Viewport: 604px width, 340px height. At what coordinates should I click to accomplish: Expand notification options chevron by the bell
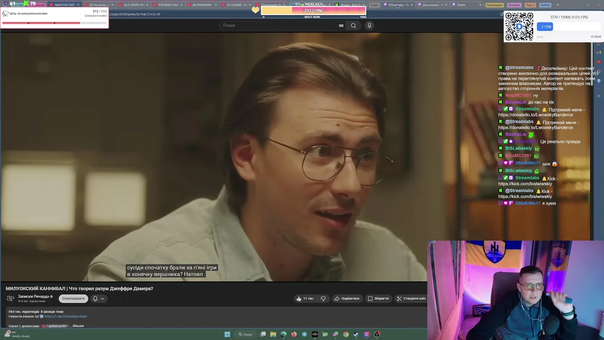point(102,298)
